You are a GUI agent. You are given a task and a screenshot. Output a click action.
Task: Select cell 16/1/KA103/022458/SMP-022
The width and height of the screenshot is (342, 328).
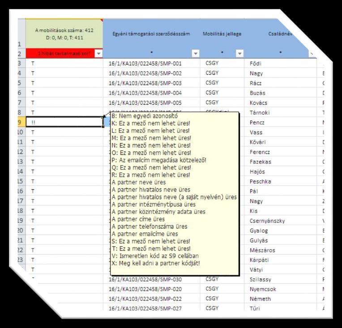click(x=152, y=299)
